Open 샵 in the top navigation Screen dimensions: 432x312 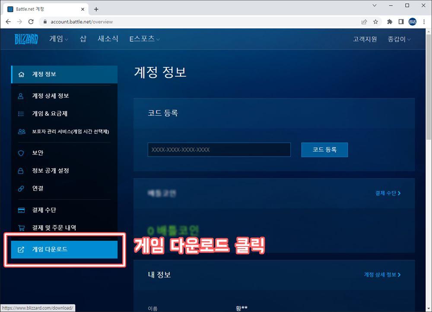pyautogui.click(x=83, y=39)
